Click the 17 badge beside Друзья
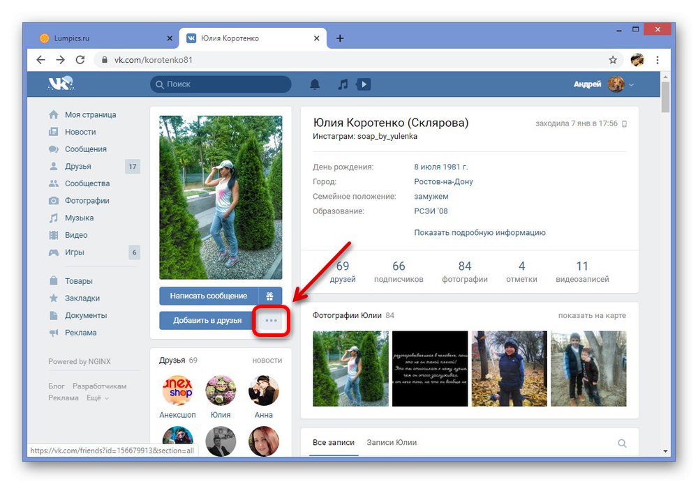Image resolution: width=698 pixels, height=484 pixels. click(132, 167)
